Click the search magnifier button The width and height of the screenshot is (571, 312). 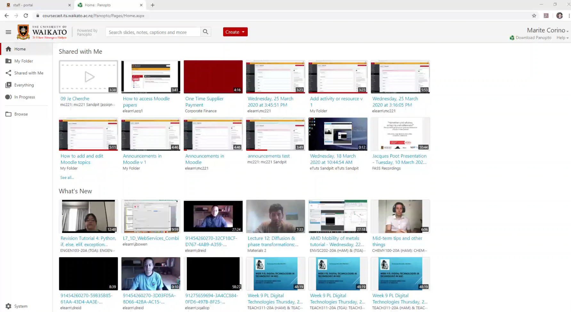click(205, 32)
